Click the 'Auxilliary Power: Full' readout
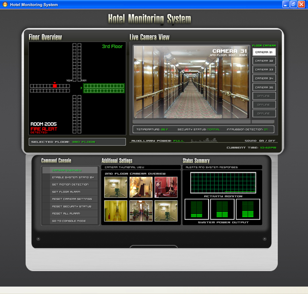 click(x=158, y=141)
